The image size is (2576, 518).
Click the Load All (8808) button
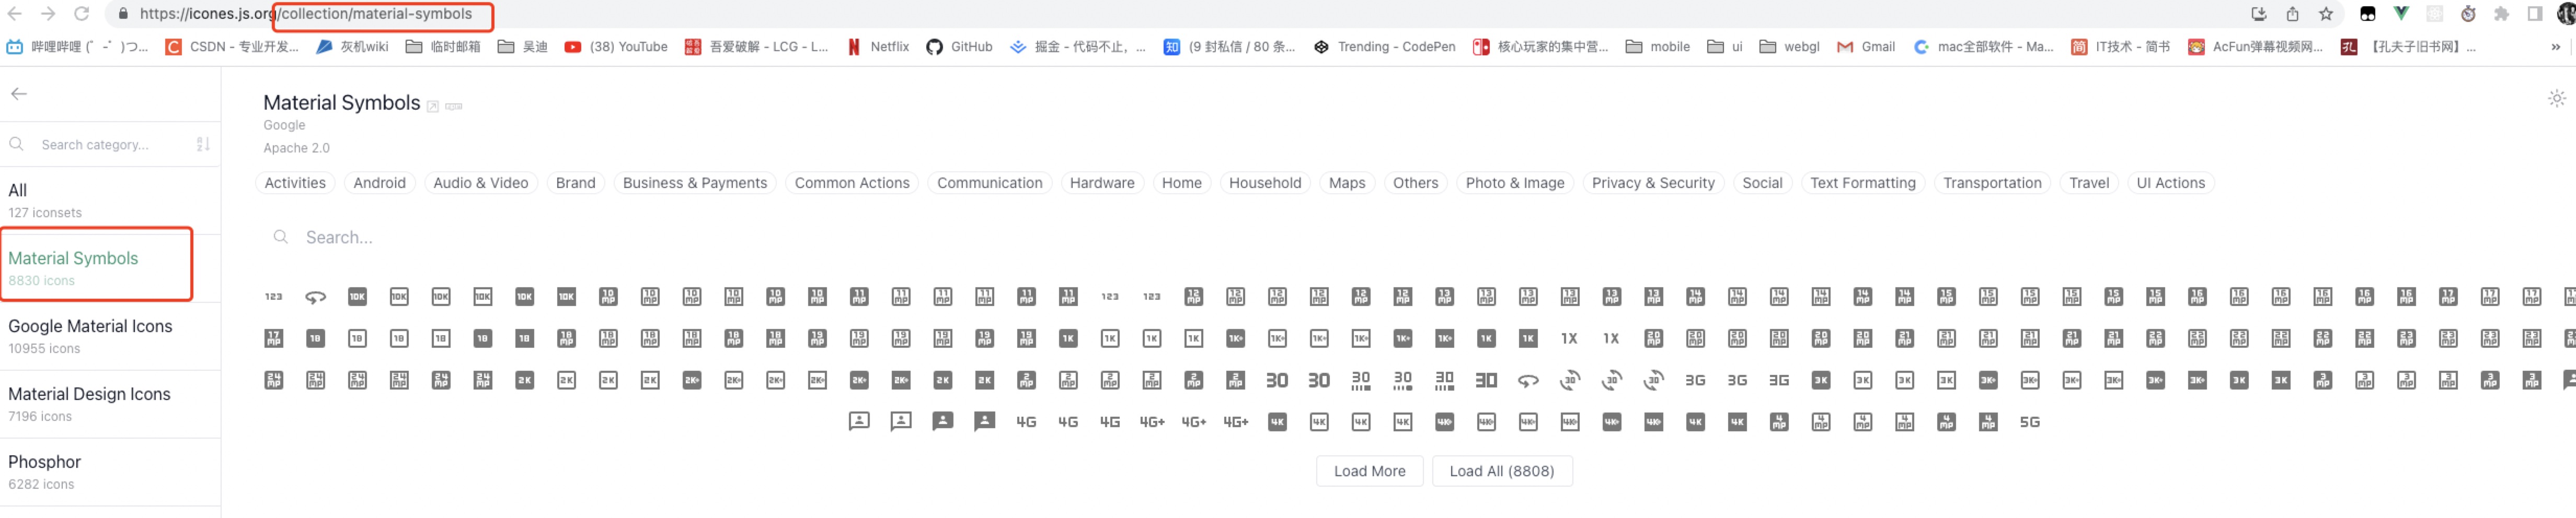click(x=1501, y=471)
